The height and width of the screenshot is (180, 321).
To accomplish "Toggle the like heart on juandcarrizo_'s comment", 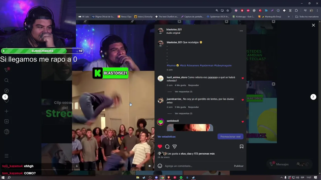I will [x=243, y=100].
